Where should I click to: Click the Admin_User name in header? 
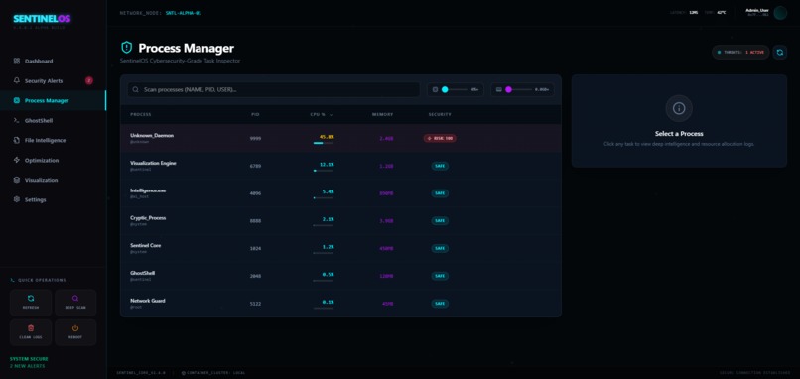click(757, 10)
